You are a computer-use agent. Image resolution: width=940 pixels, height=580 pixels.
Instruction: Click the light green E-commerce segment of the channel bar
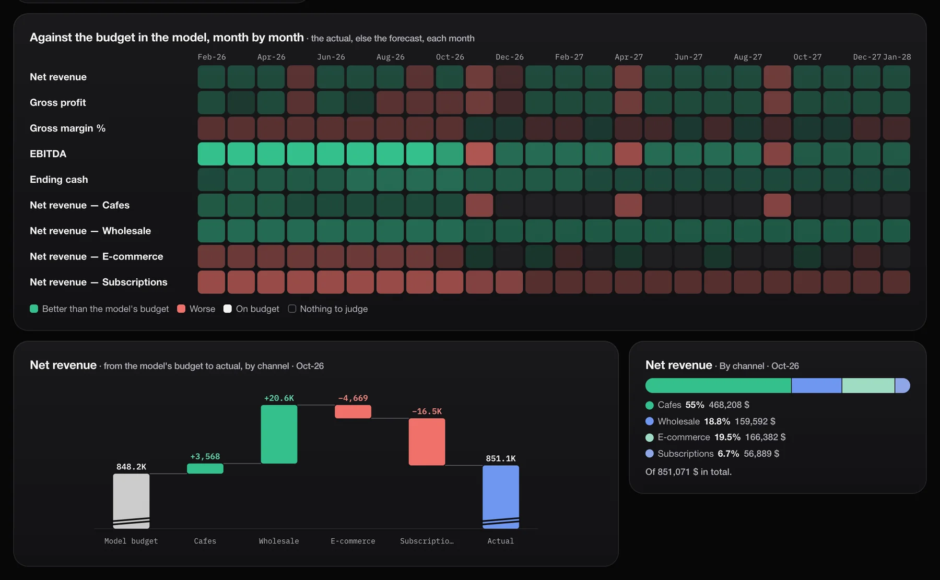pyautogui.click(x=868, y=385)
